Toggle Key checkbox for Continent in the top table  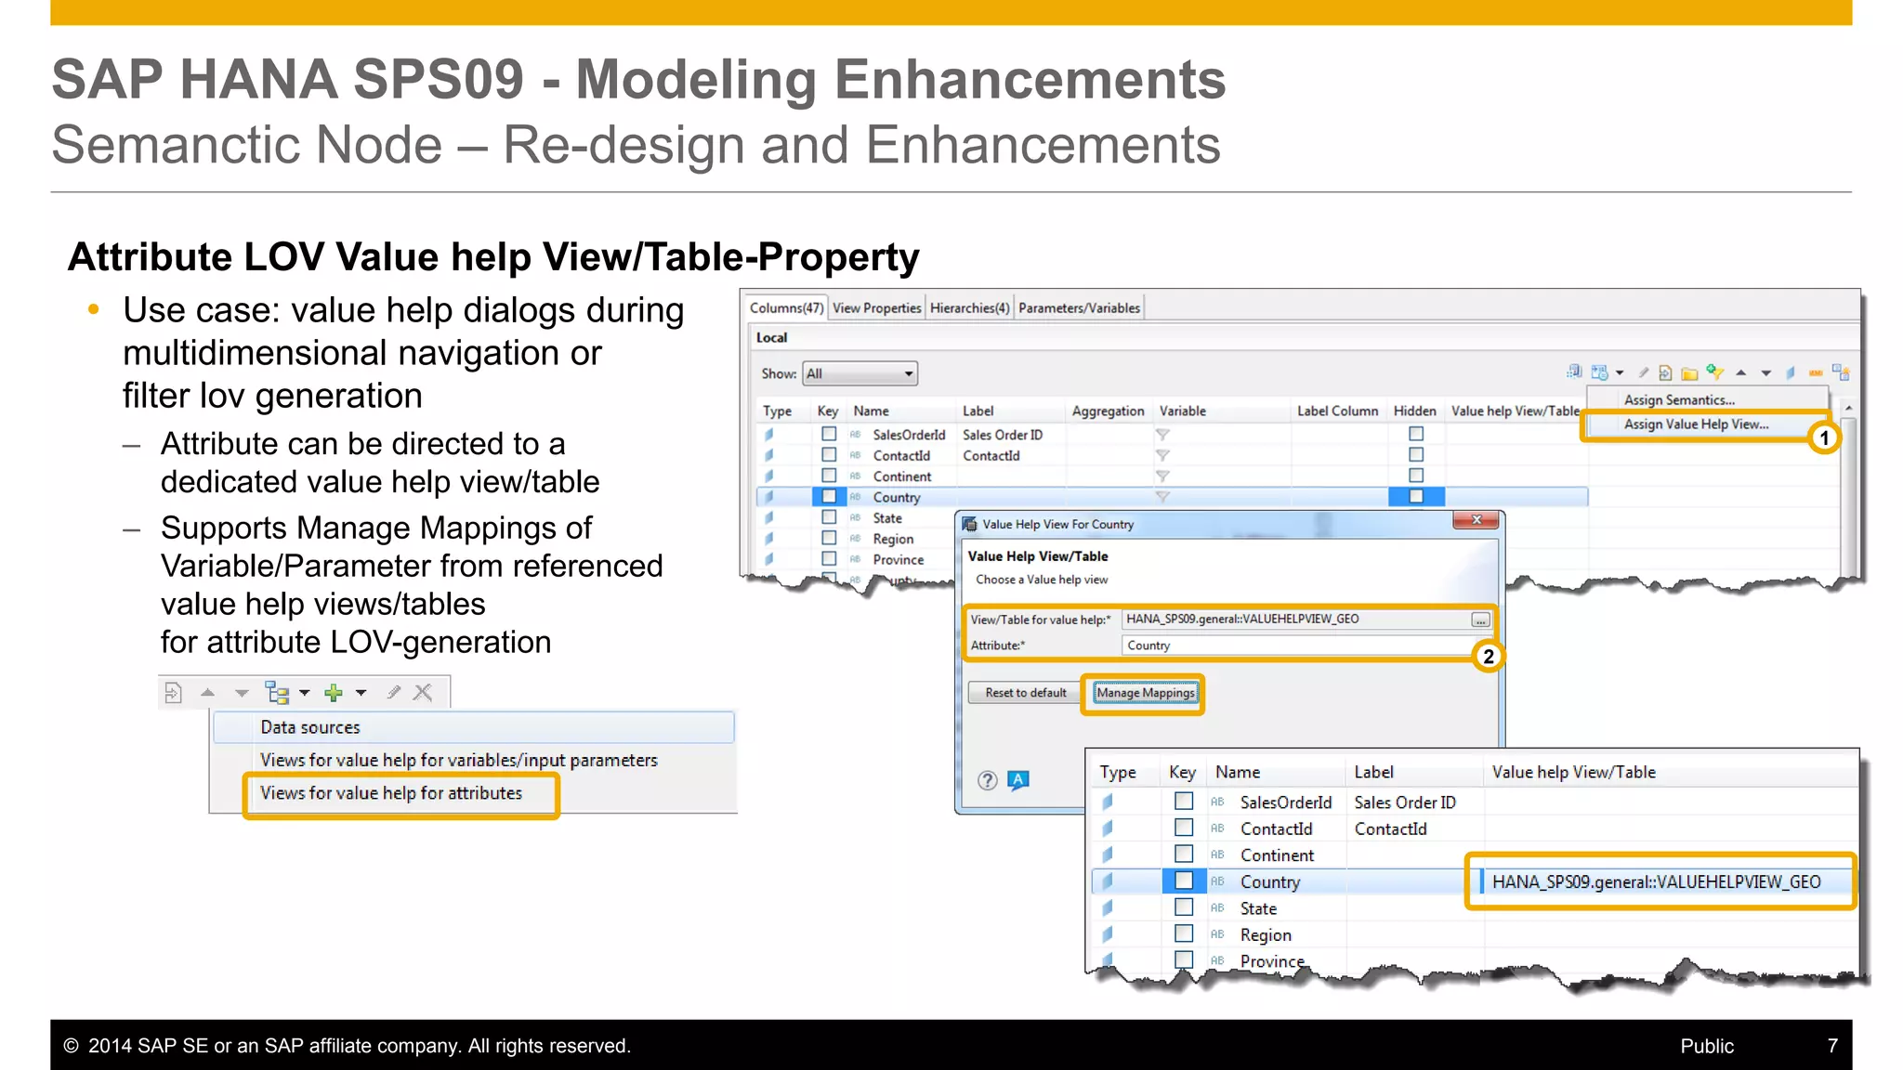[829, 476]
